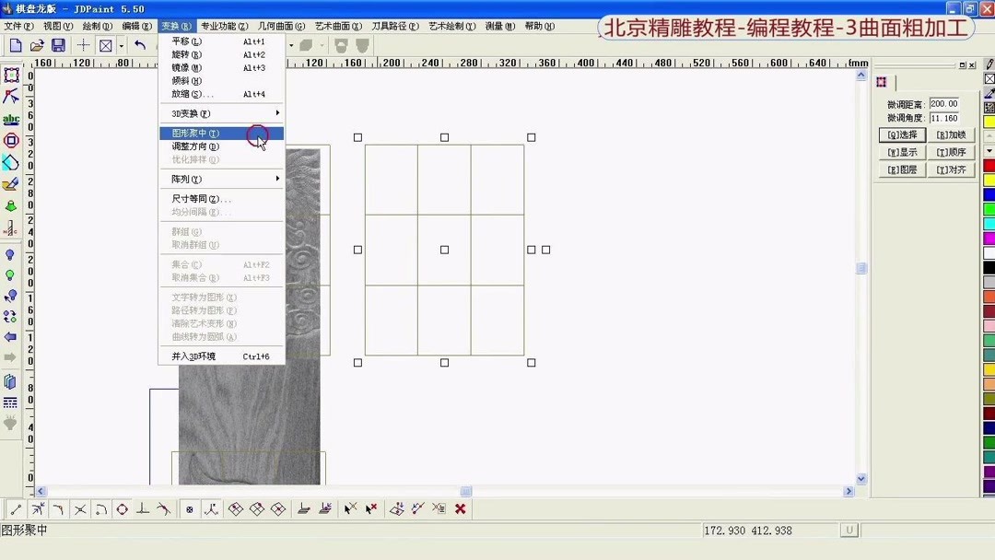Click the [Q]选择 button
The image size is (995, 560).
point(904,134)
